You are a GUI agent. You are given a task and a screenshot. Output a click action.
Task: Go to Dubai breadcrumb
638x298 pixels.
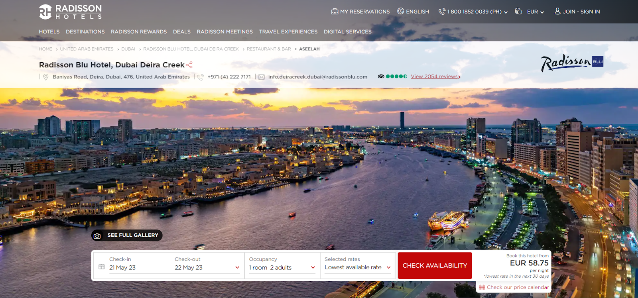(x=128, y=49)
